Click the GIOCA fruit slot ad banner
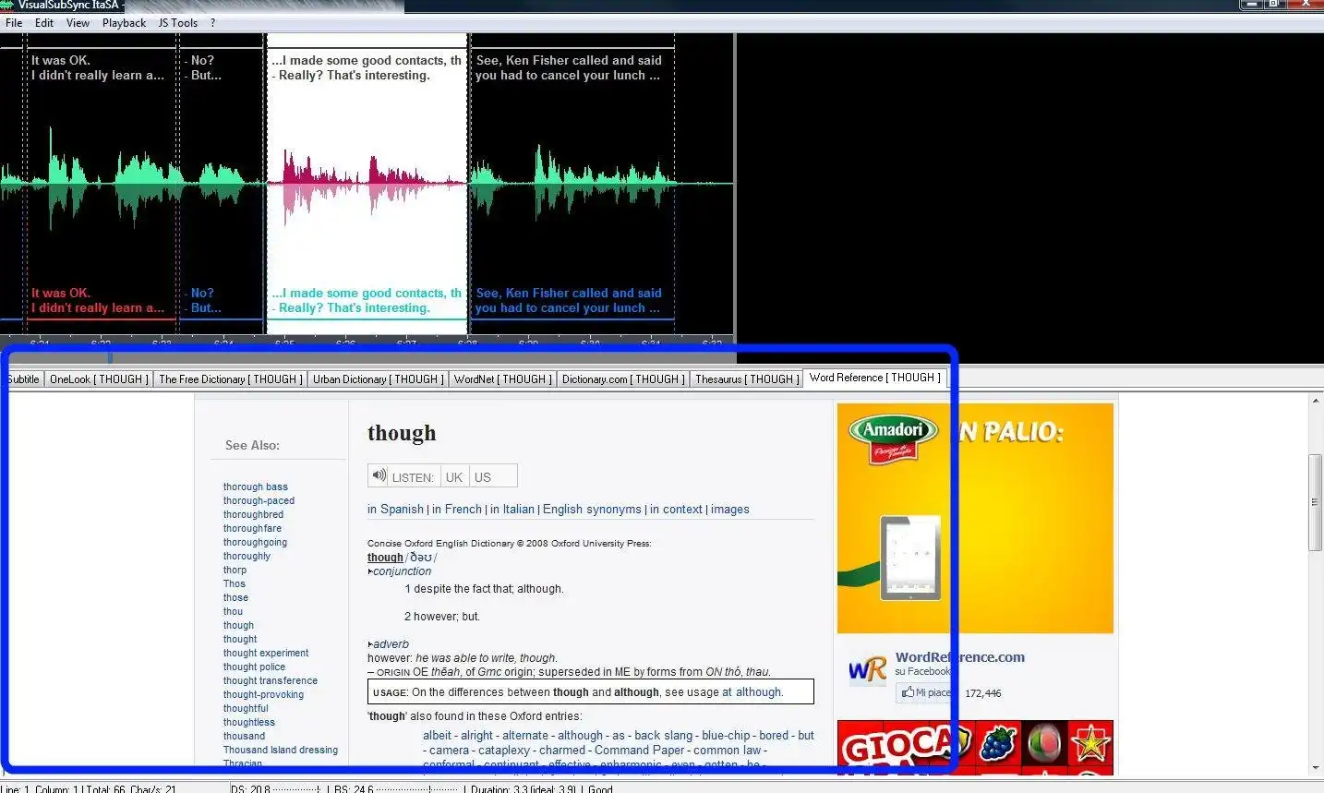 point(975,747)
